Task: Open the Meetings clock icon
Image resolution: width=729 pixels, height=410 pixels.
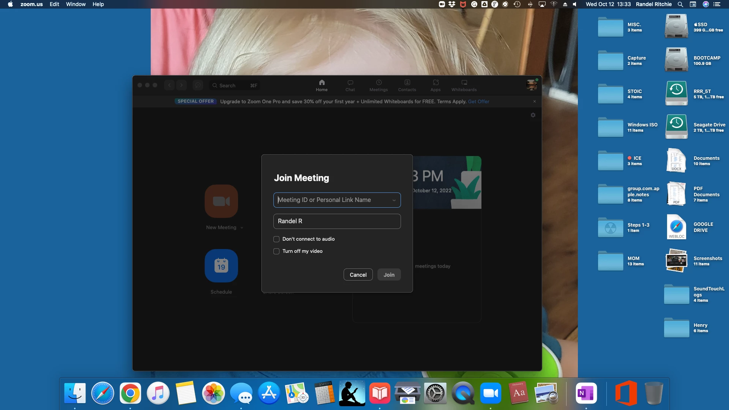Action: (x=379, y=83)
